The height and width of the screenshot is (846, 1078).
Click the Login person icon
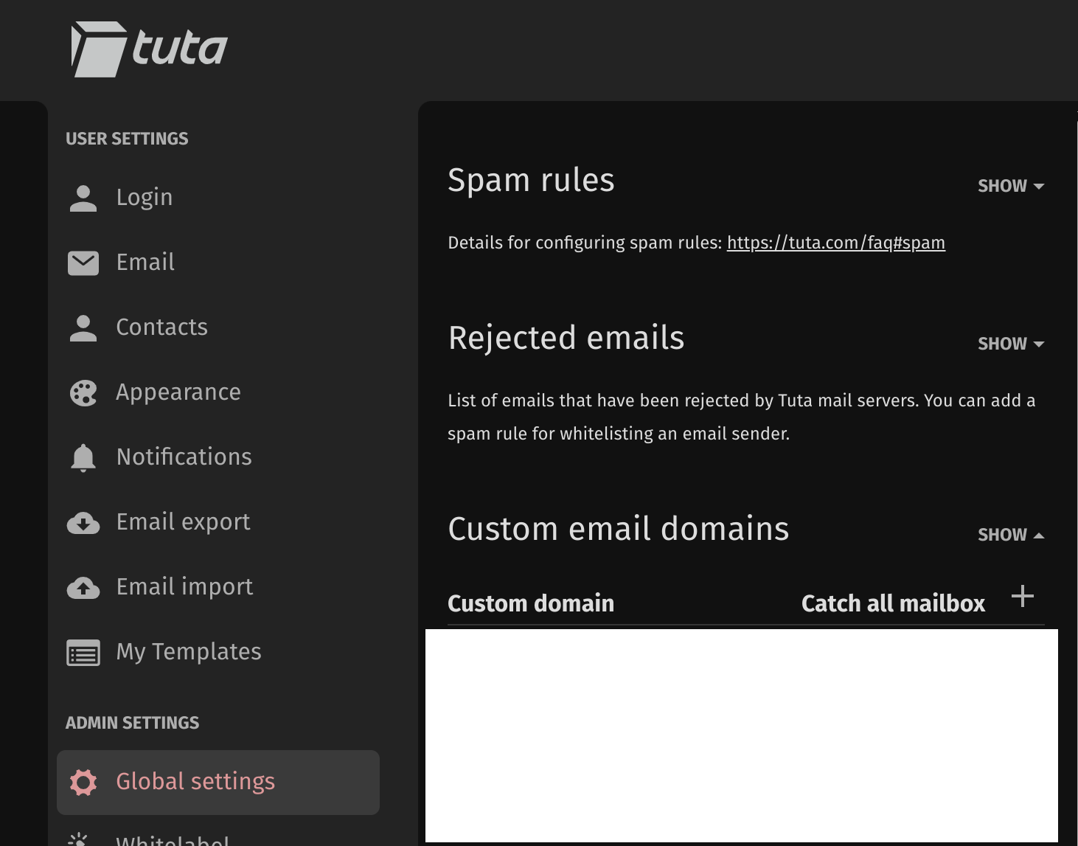pos(83,198)
